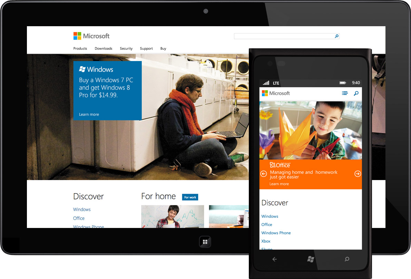Viewport: 411px width, 279px height.
Task: Go to the previous slide with the left arrow
Action: [264, 174]
